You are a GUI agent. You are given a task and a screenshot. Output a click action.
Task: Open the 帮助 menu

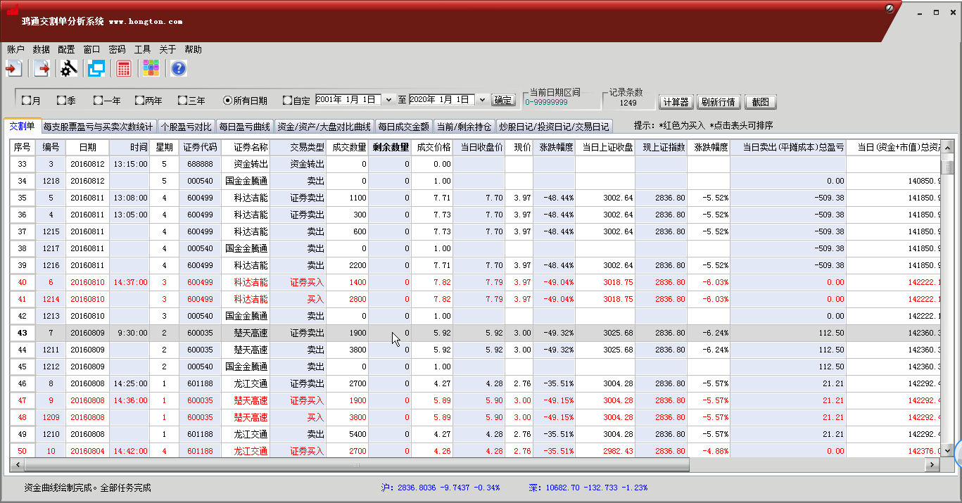pos(193,49)
